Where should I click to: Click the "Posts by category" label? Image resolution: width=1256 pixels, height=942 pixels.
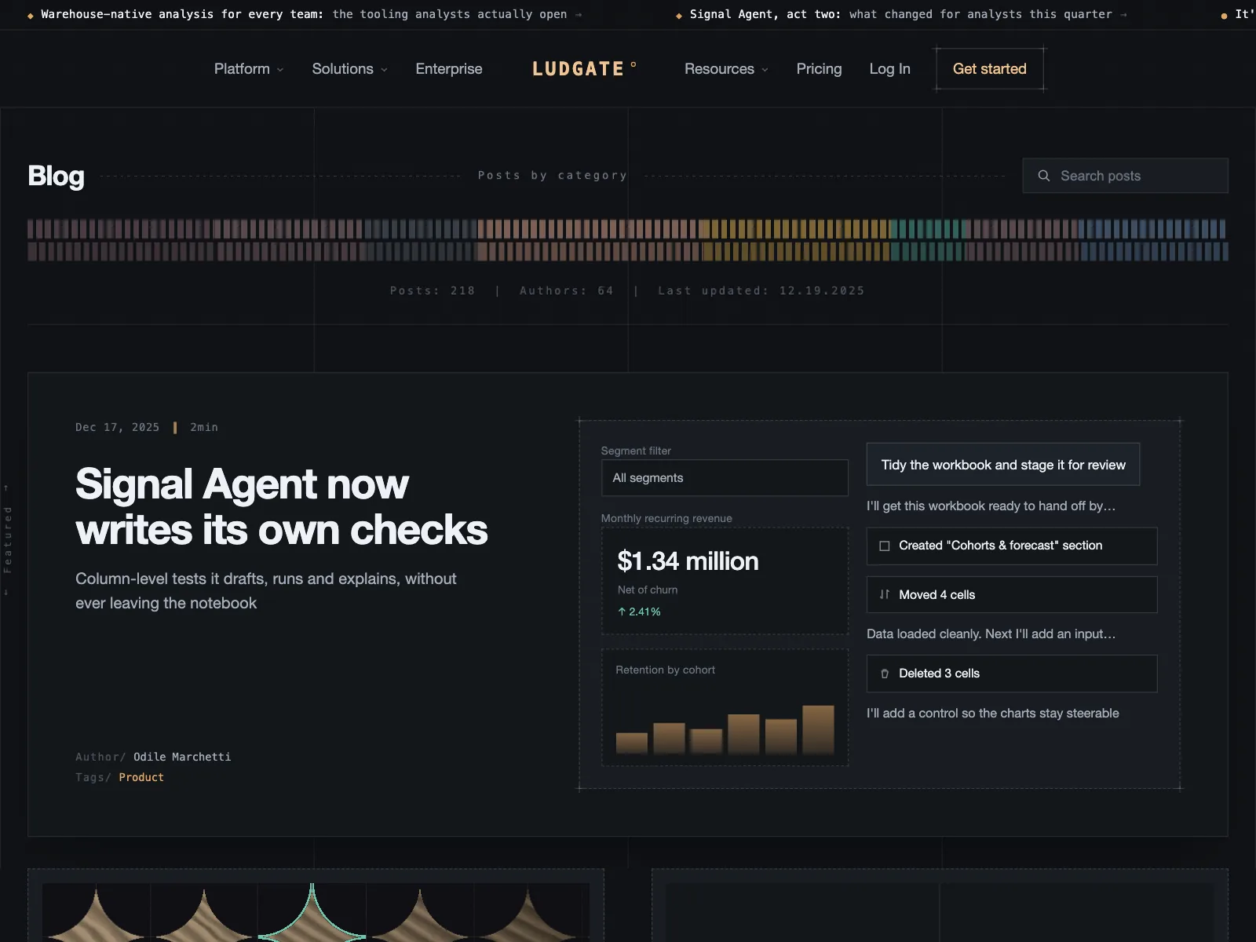(553, 176)
